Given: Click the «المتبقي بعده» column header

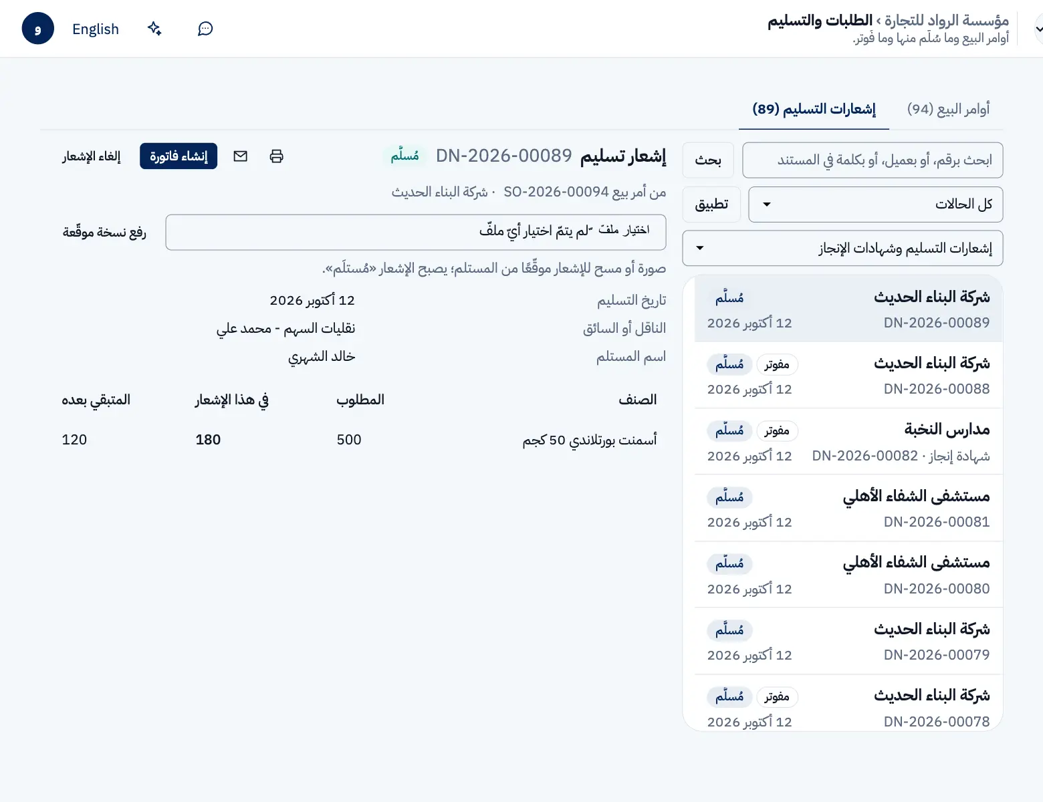Looking at the screenshot, I should pos(96,400).
